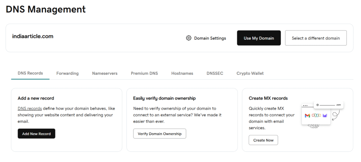Open the underlined DNS records link

[30, 108]
